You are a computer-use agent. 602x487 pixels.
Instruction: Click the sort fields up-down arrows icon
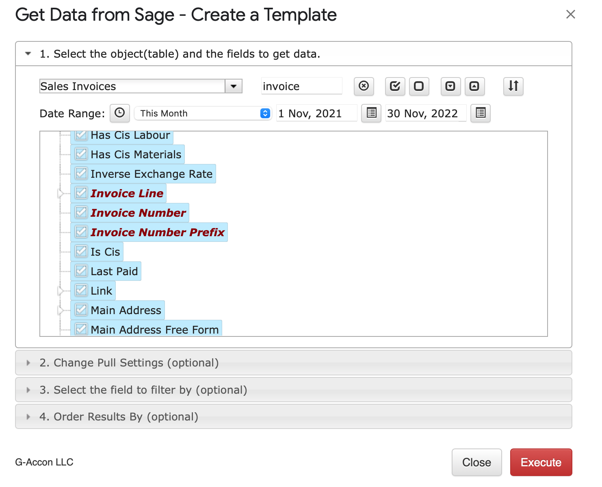coord(513,86)
